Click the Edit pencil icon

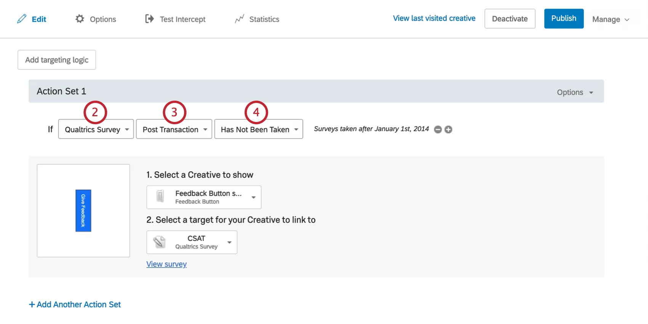point(22,19)
